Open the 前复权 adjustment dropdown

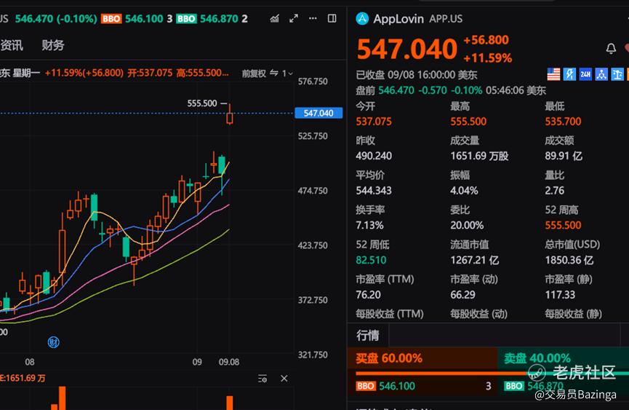[x=254, y=74]
